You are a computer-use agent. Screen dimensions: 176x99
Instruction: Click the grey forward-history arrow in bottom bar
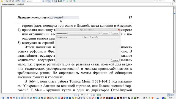(x=100, y=95)
